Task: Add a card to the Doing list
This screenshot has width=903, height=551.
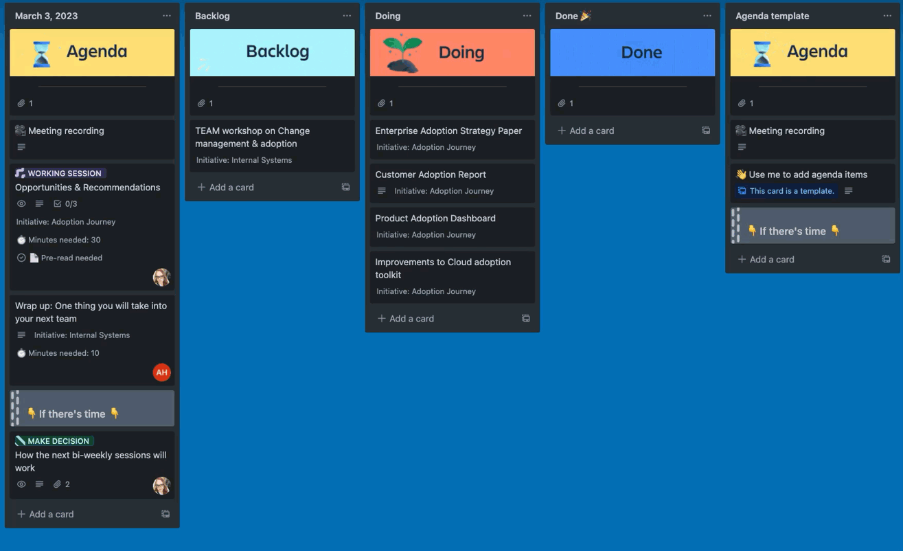Action: [406, 318]
